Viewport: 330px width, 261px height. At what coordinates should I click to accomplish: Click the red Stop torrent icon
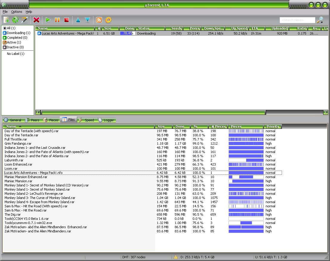67,20
